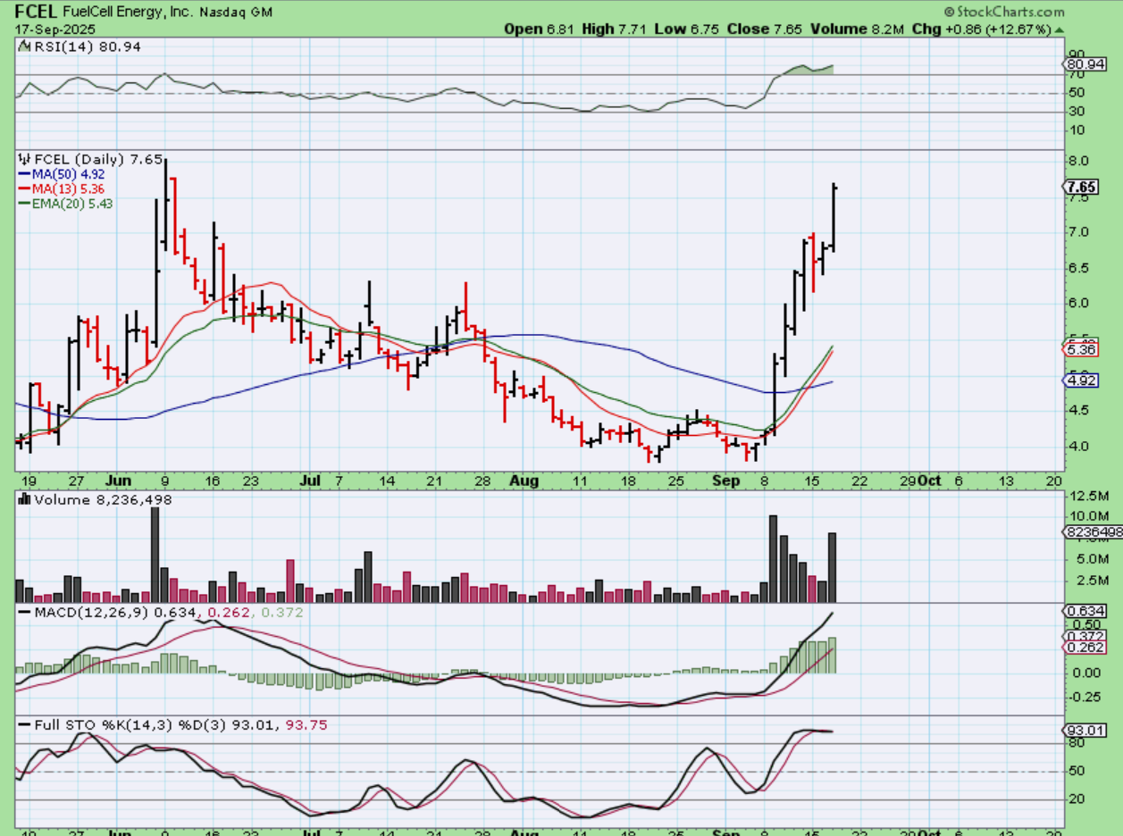The height and width of the screenshot is (836, 1123).
Task: Click the Aug month label under price panel
Action: click(x=524, y=481)
